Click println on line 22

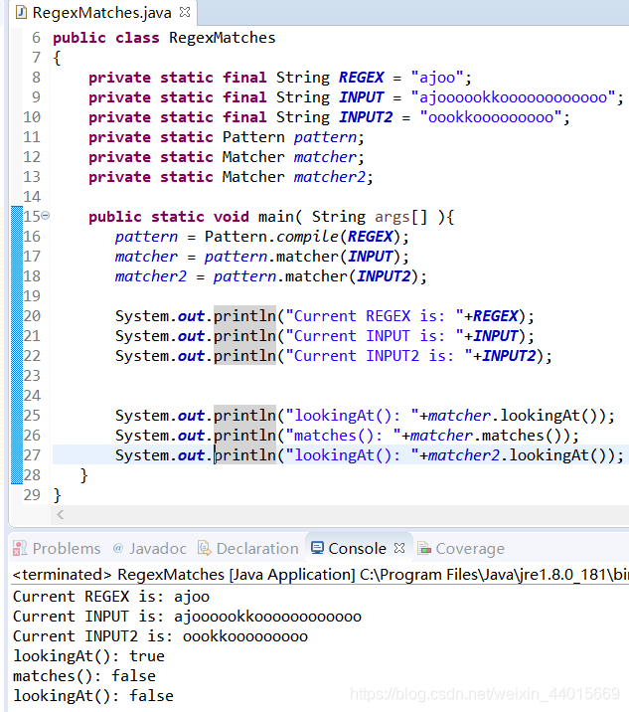(x=244, y=356)
